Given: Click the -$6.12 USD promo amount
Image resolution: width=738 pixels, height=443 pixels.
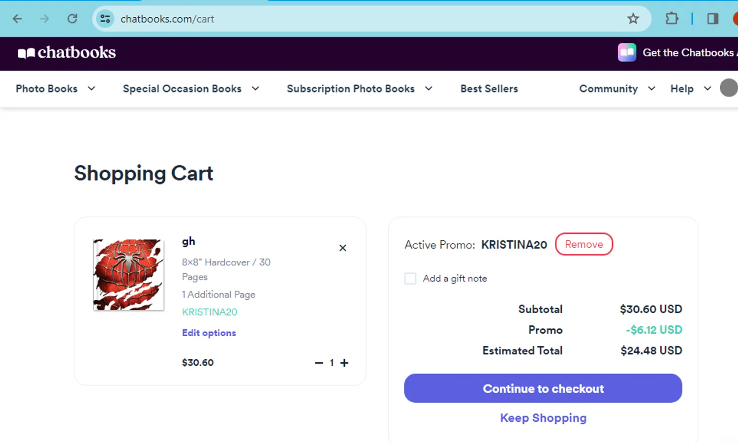Looking at the screenshot, I should 654,330.
